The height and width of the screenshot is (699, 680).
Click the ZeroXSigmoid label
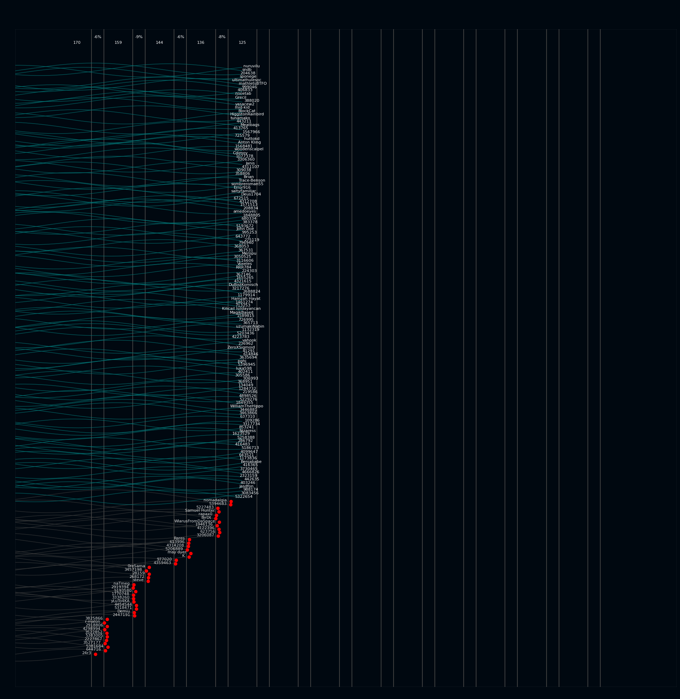(x=241, y=347)
